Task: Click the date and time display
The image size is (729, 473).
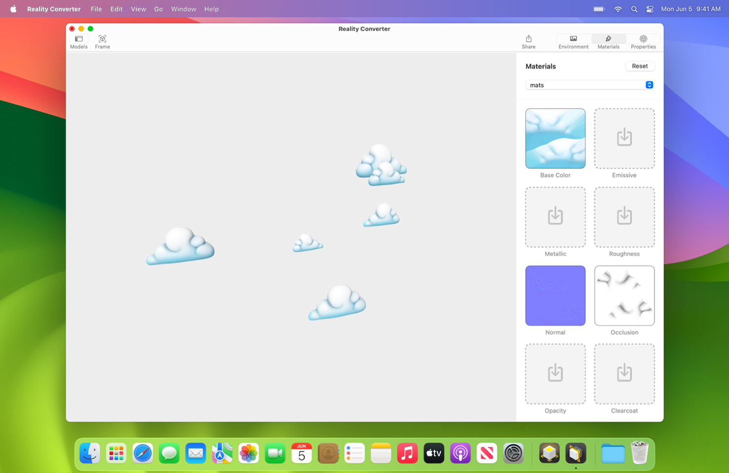Action: point(691,9)
